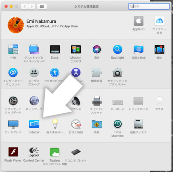Image resolution: width=173 pixels, height=172 pixels.
Task: Click the Emi Nakamura account name
Action: coord(41,21)
